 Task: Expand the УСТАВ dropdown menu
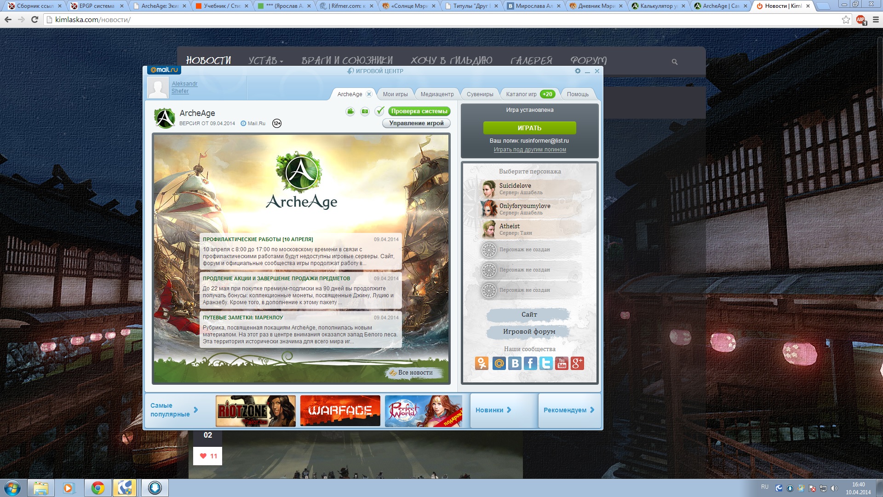[266, 60]
